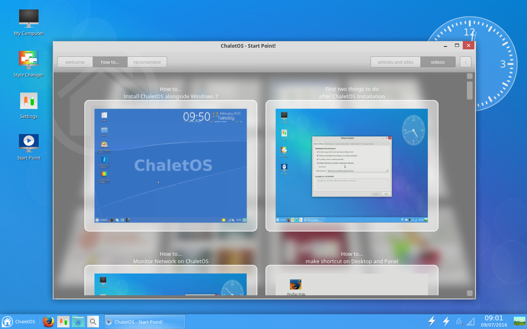
Task: Open search magnifier in taskbar
Action: [93, 322]
